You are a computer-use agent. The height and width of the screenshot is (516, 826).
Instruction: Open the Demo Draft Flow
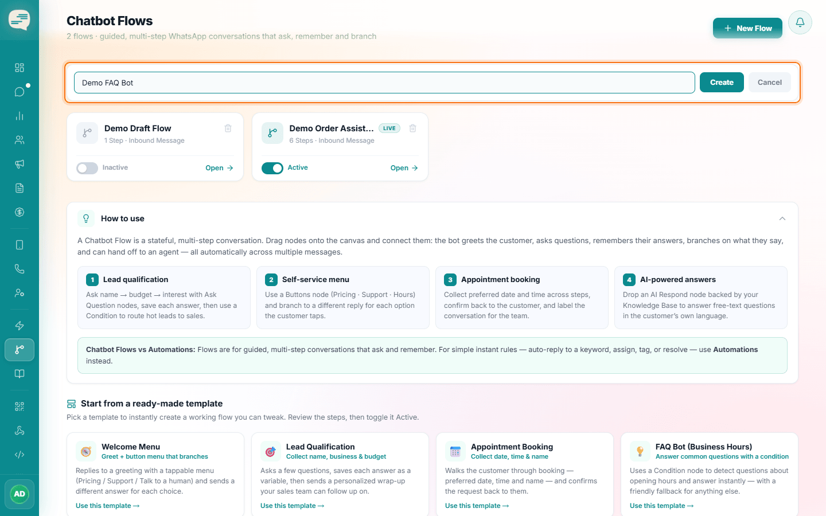219,168
